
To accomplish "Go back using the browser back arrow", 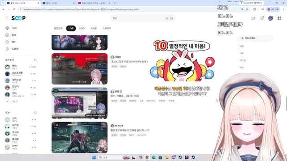I will tap(4, 9).
